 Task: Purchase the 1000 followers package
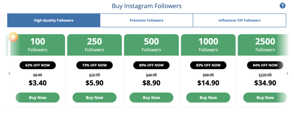click(208, 97)
